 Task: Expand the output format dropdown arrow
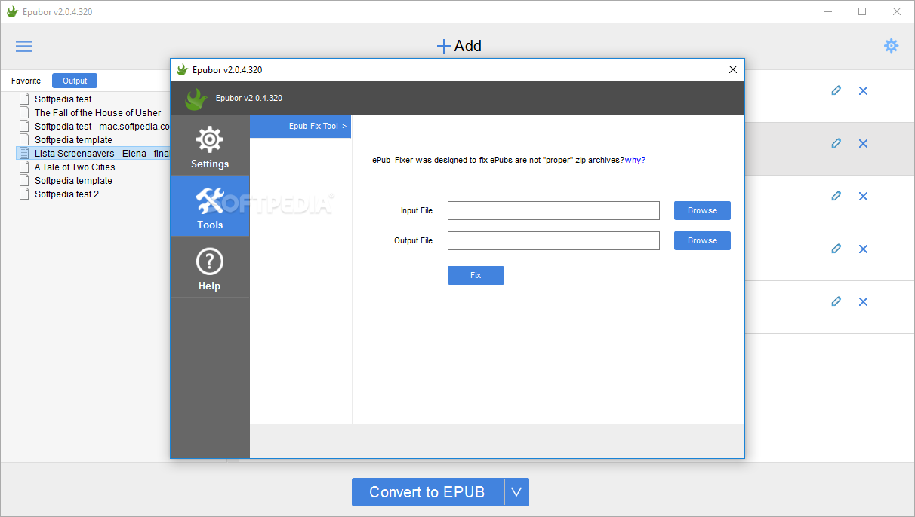(x=516, y=492)
